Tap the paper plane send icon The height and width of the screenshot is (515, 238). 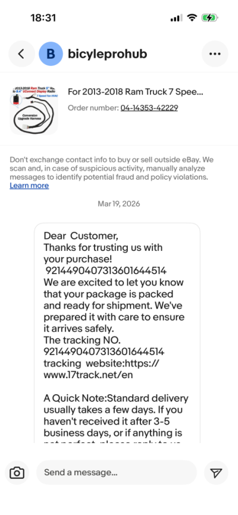pyautogui.click(x=216, y=473)
